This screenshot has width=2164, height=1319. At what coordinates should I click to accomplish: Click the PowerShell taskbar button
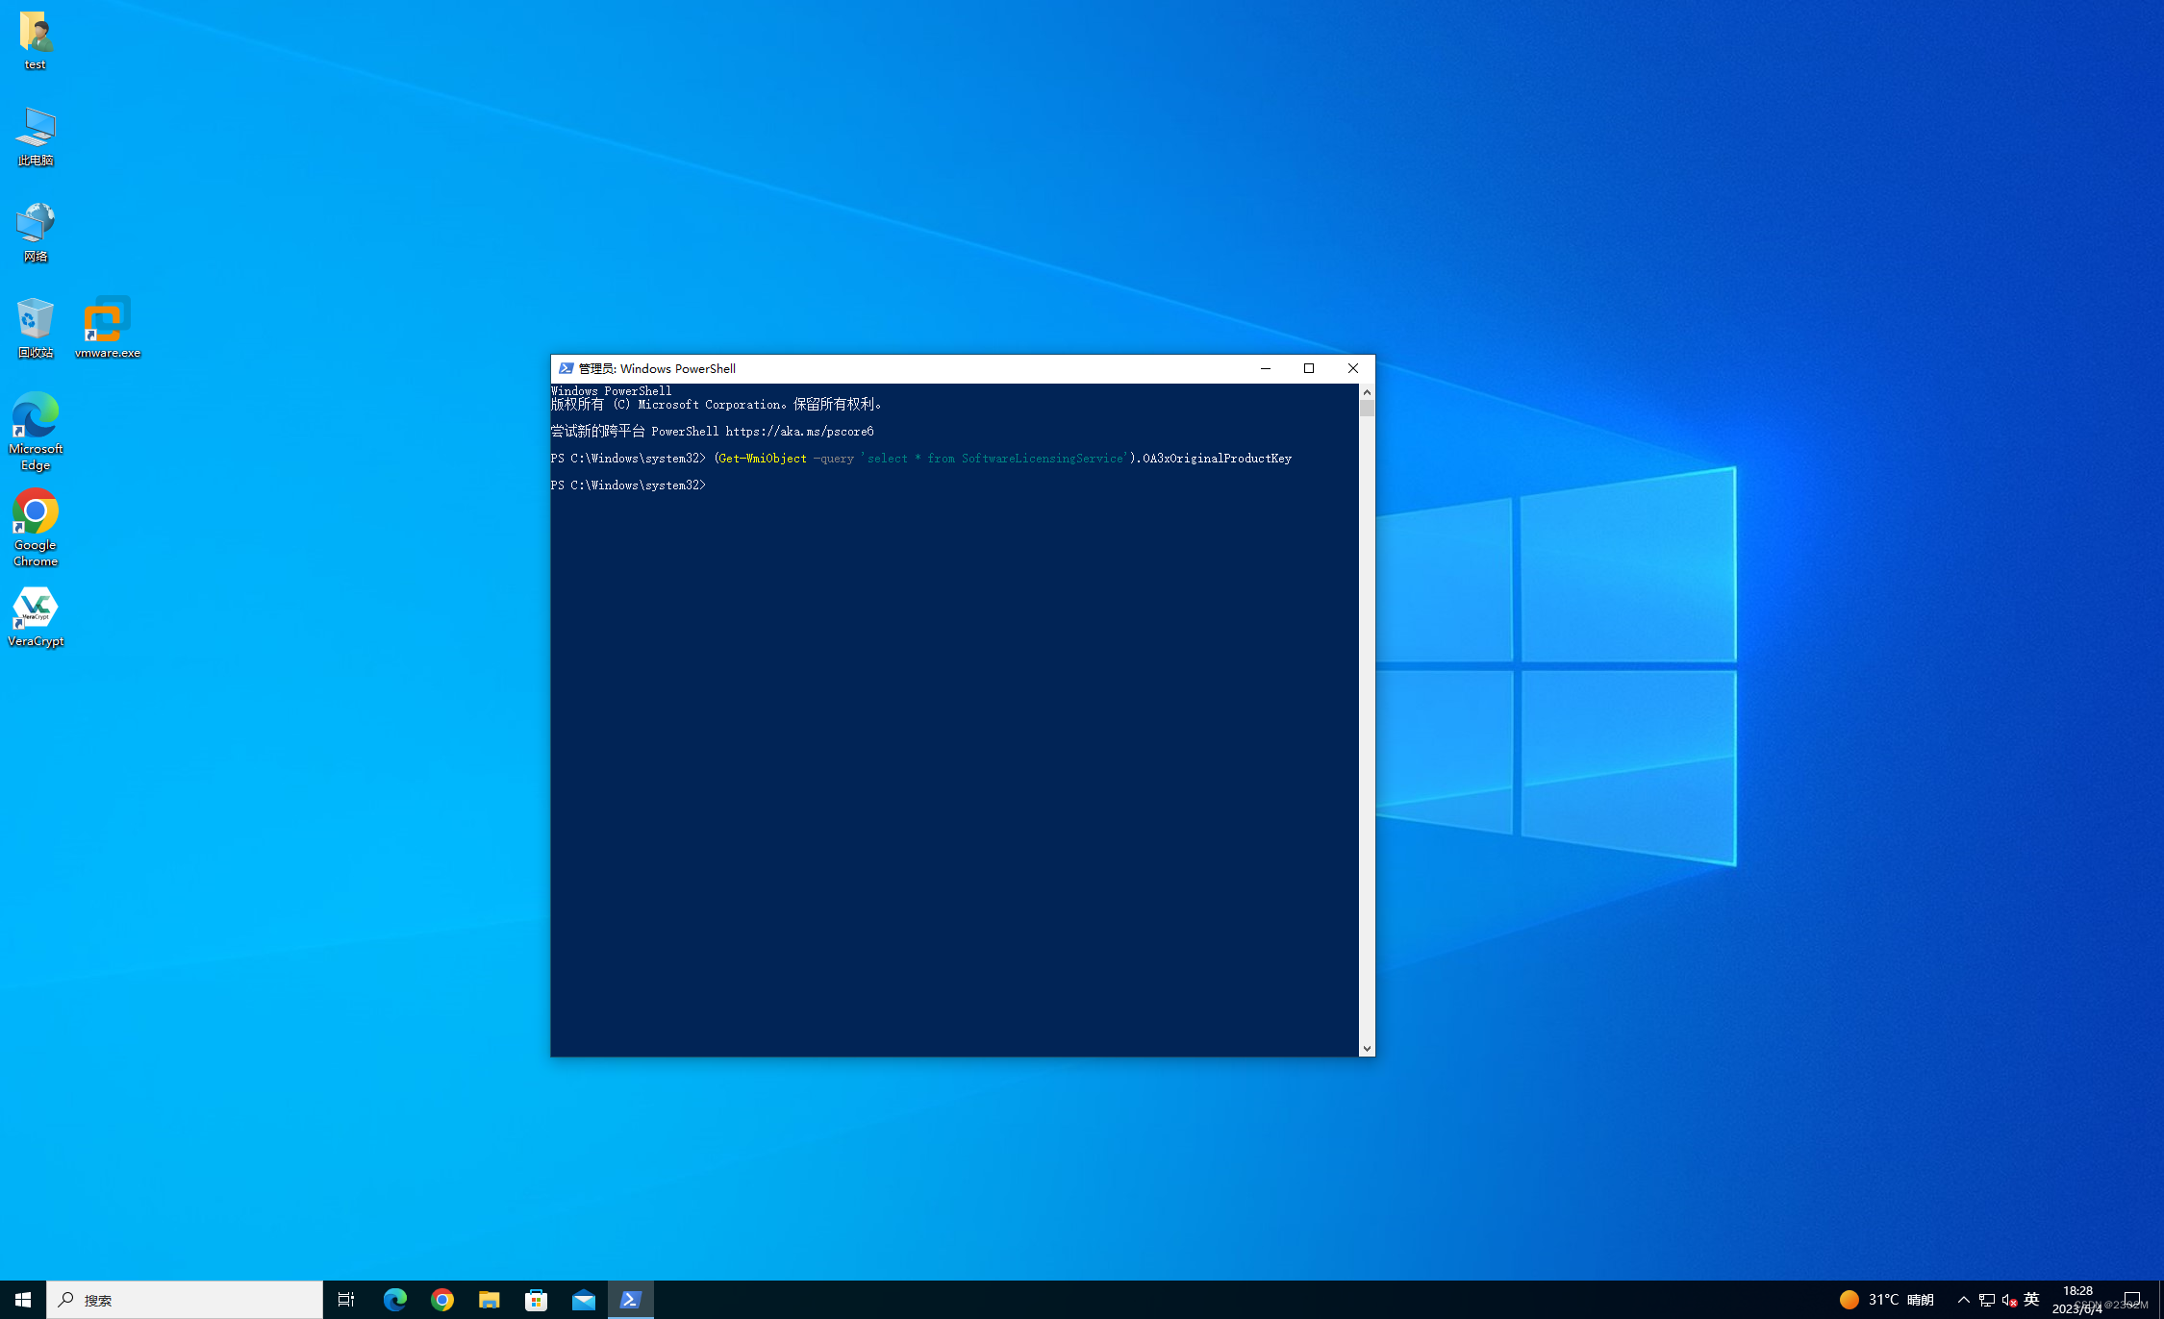(631, 1300)
